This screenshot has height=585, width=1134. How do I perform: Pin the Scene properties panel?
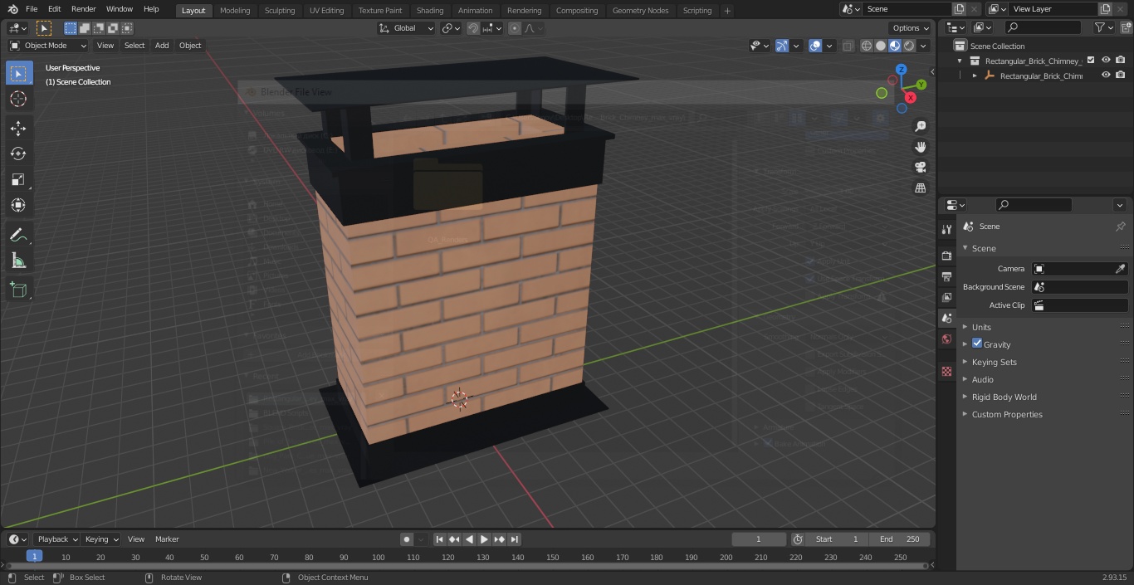pos(1120,227)
